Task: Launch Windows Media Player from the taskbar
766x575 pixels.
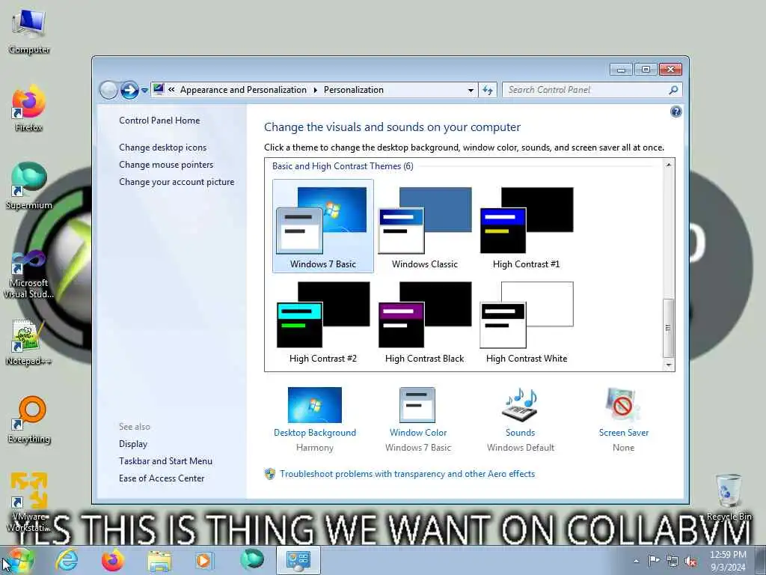Action: click(x=204, y=560)
